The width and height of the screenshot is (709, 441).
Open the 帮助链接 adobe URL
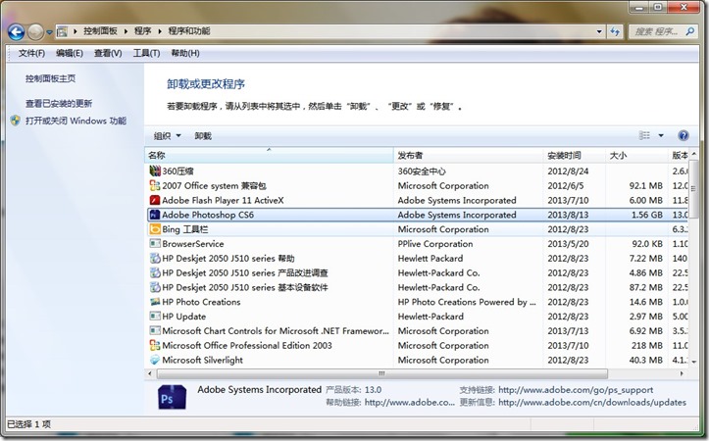[x=409, y=402]
